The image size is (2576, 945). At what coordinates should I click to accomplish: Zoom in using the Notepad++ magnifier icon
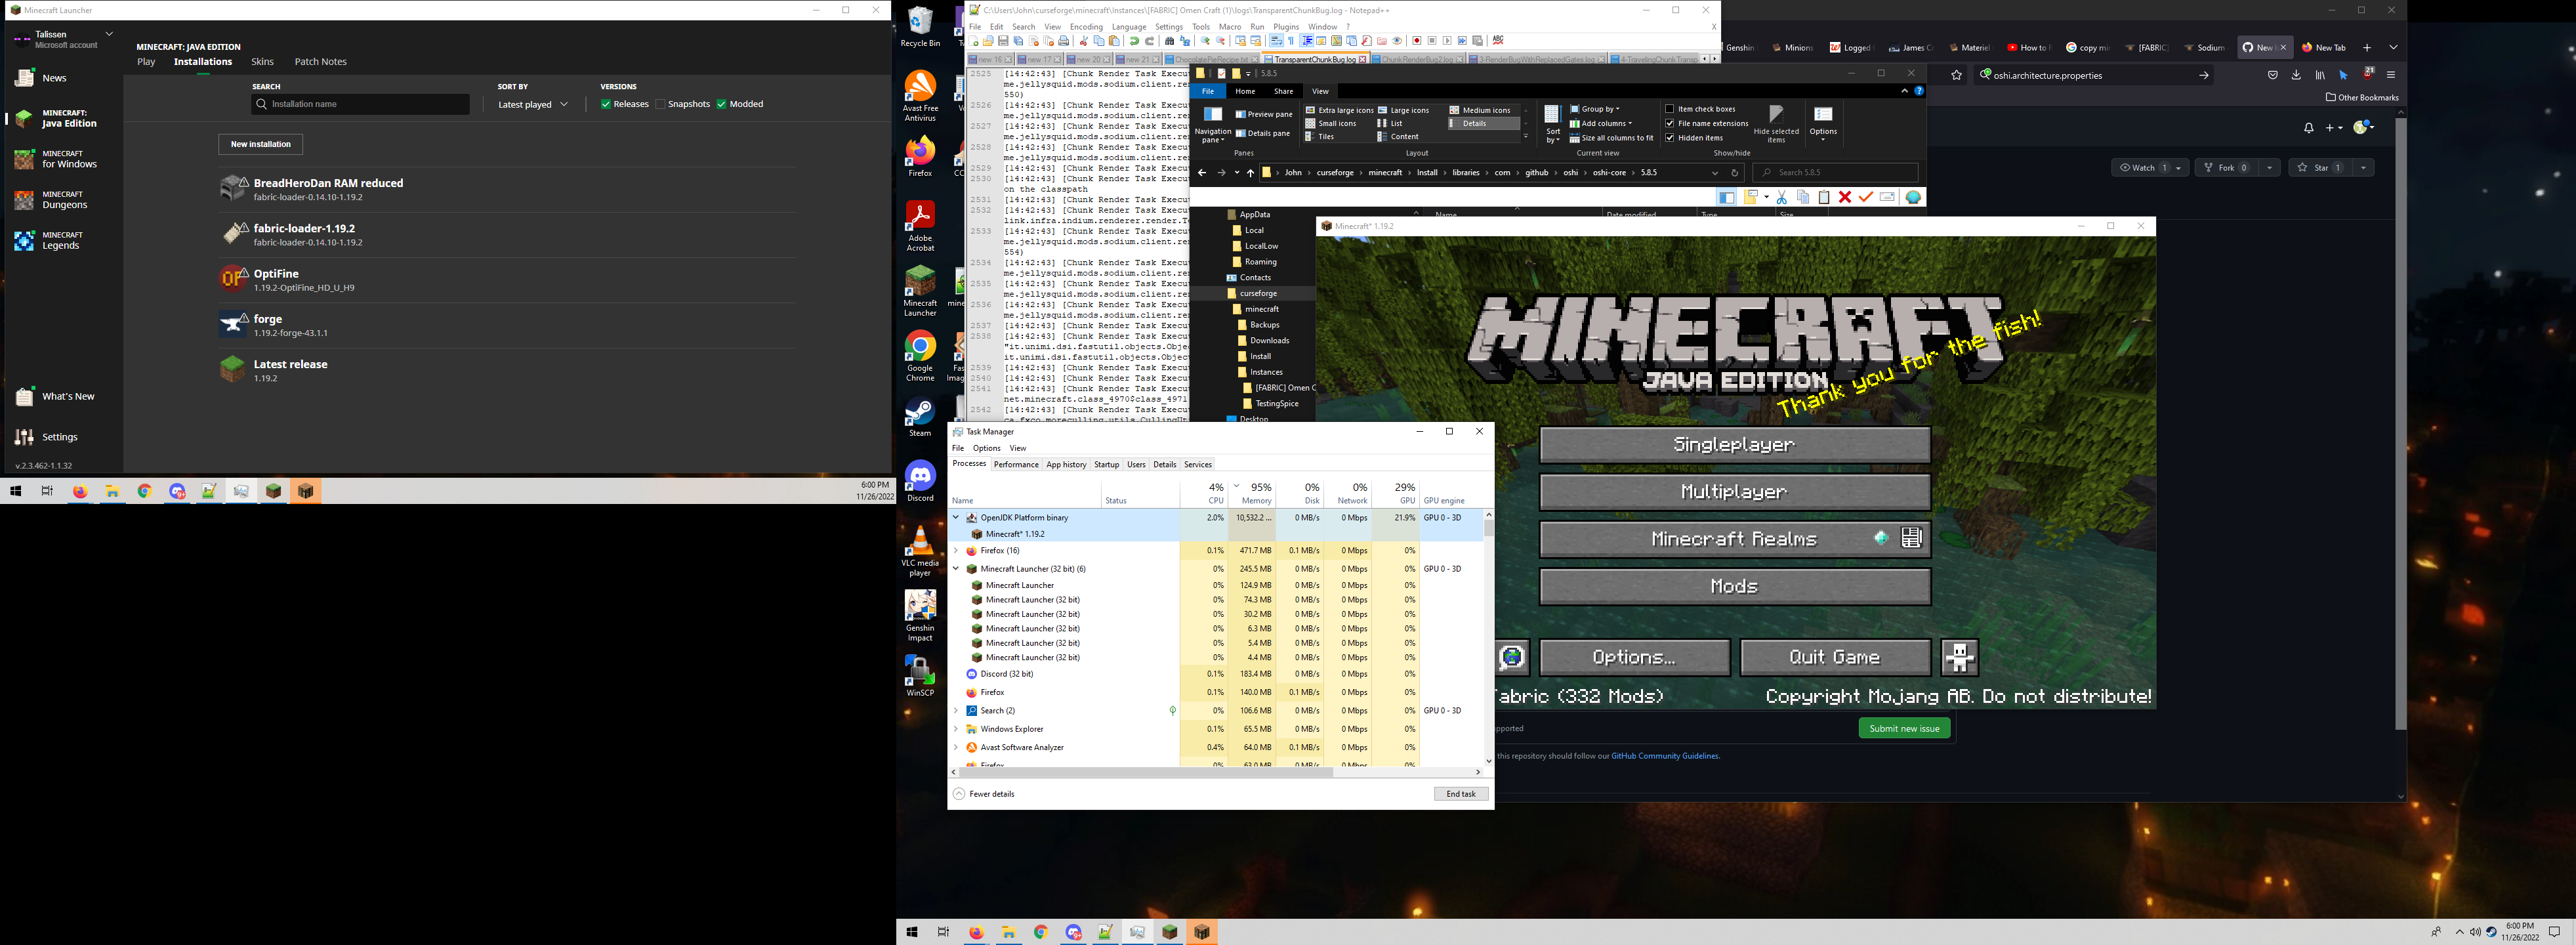tap(1206, 41)
